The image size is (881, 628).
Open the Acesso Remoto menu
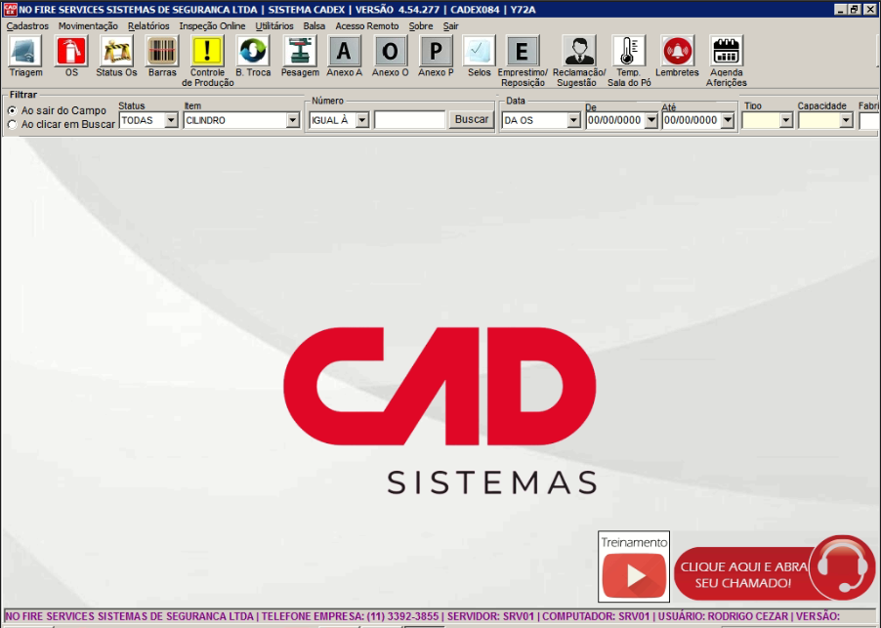pyautogui.click(x=367, y=25)
